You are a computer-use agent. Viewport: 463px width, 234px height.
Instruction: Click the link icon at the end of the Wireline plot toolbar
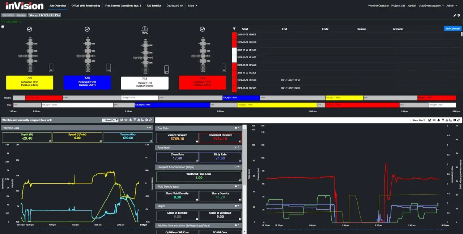click(x=151, y=120)
